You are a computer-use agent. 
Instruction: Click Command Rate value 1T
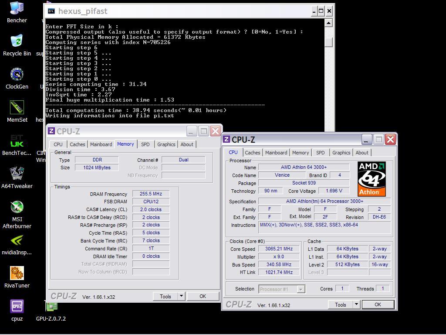click(151, 248)
